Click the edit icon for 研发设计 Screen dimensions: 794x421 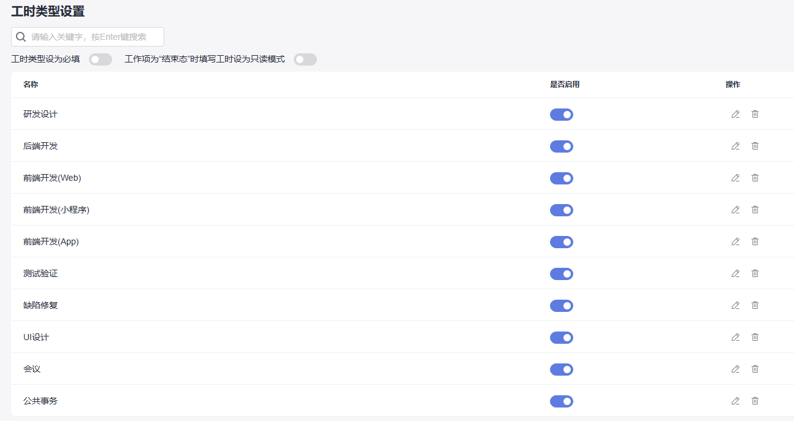coord(735,114)
